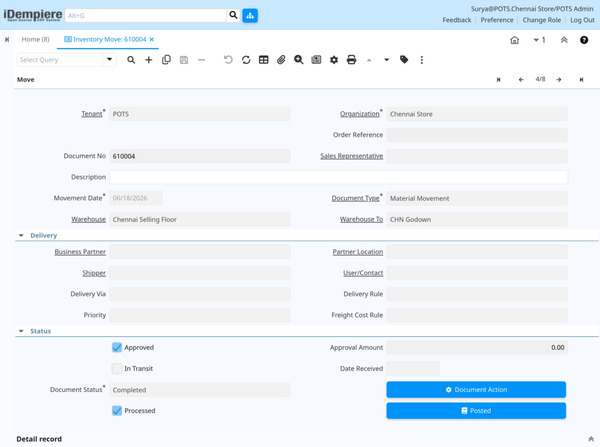This screenshot has height=447, width=600.
Task: Focus the Alt+G global search box
Action: tap(146, 16)
